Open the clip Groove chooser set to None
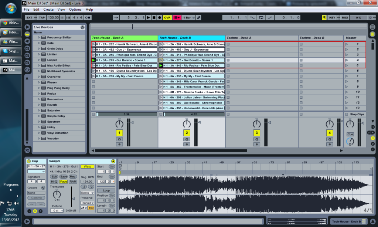The height and width of the screenshot is (227, 378). 36,193
